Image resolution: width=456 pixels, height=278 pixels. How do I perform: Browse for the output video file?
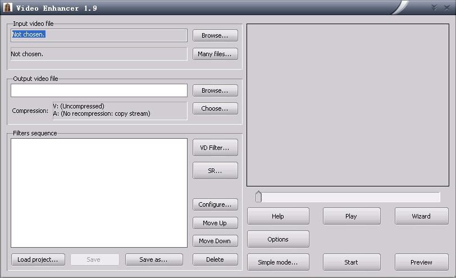click(x=215, y=90)
